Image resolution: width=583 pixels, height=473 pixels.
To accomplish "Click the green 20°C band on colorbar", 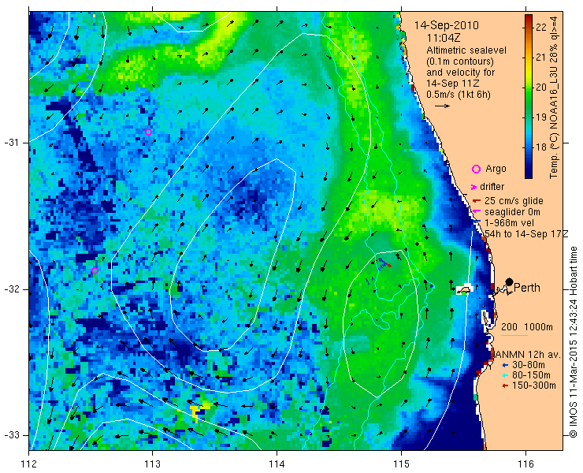I will pyautogui.click(x=529, y=88).
